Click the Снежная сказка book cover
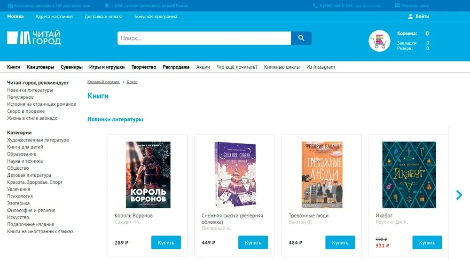Image resolution: width=470 pixels, height=260 pixels. click(235, 175)
